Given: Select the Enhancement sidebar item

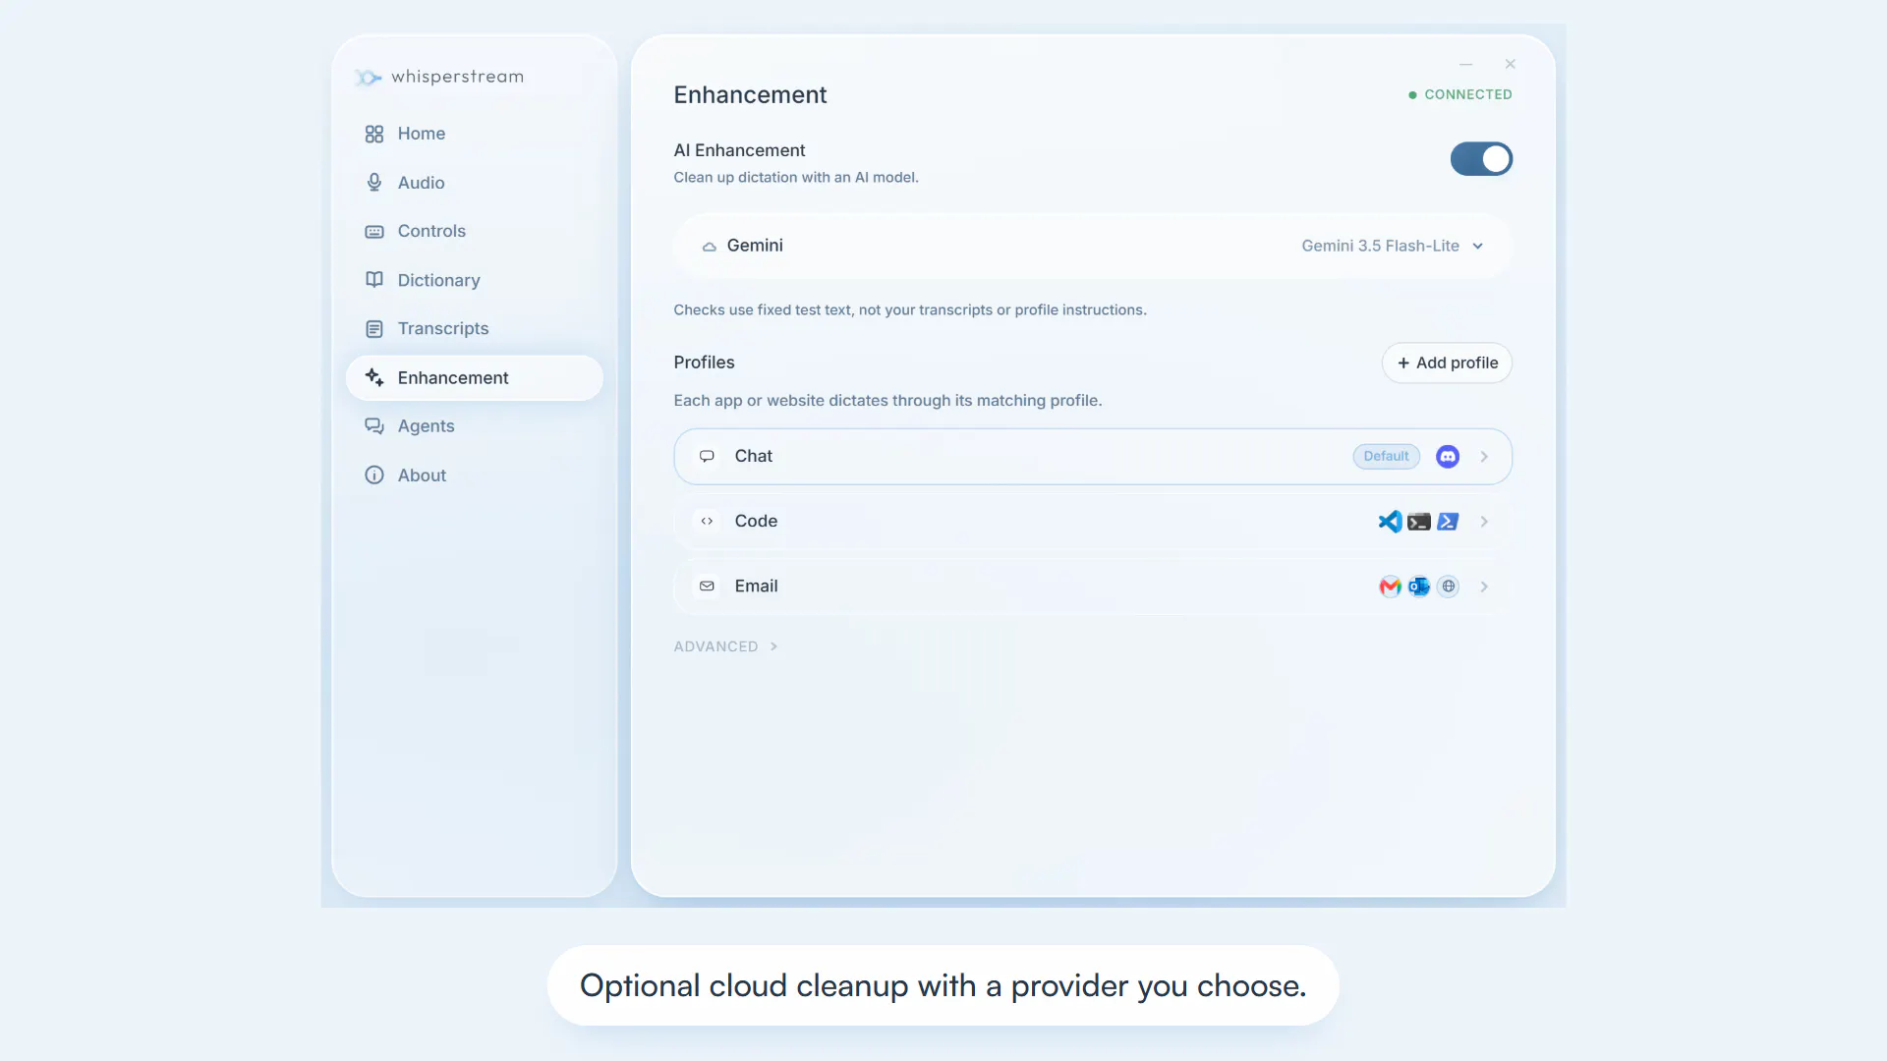Looking at the screenshot, I should [475, 378].
